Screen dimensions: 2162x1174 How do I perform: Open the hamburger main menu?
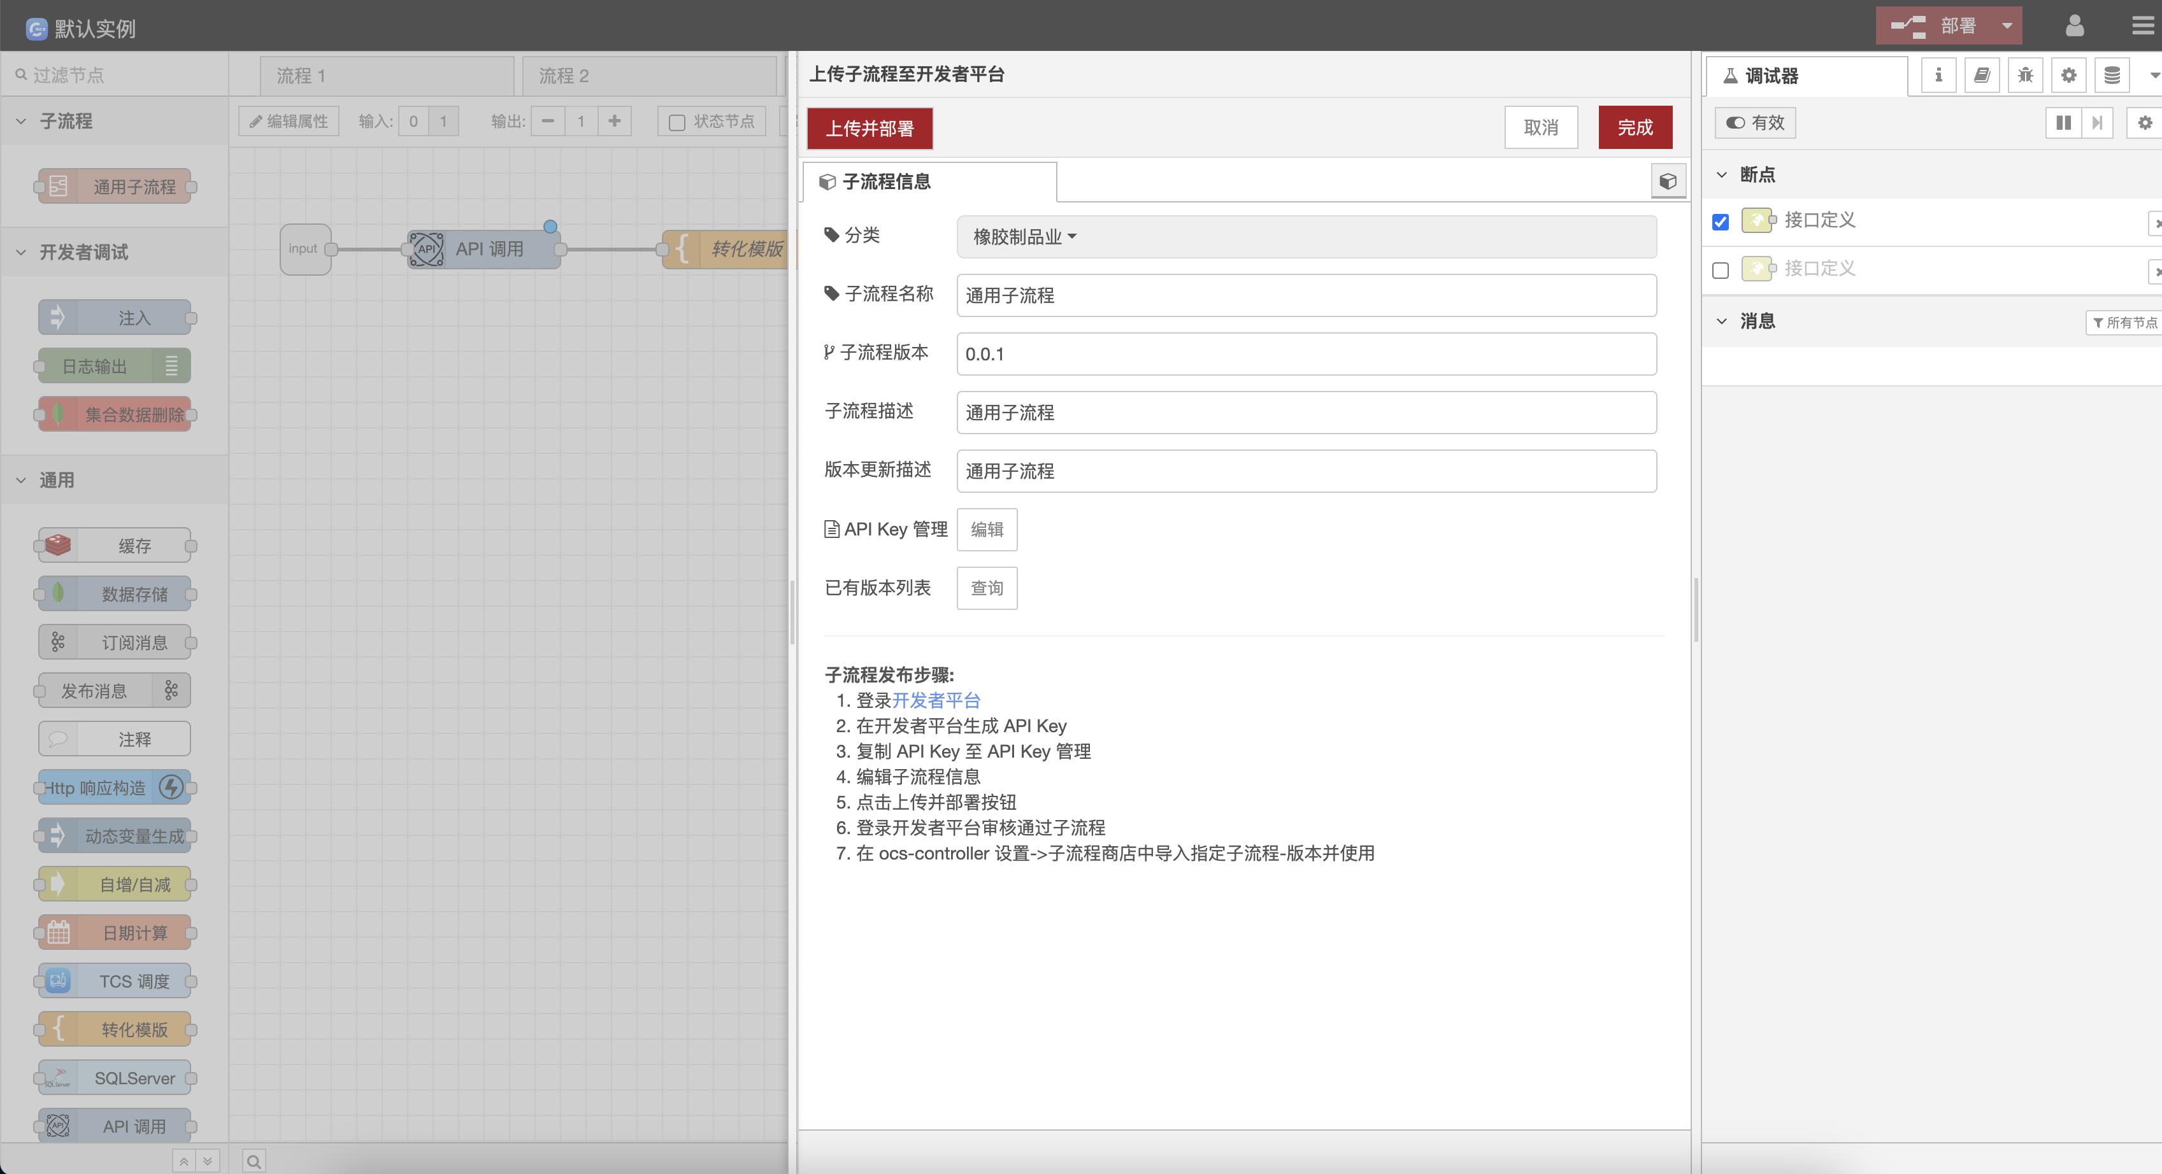coord(2142,26)
